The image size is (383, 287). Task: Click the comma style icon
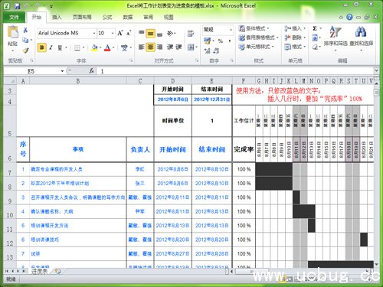(229, 41)
